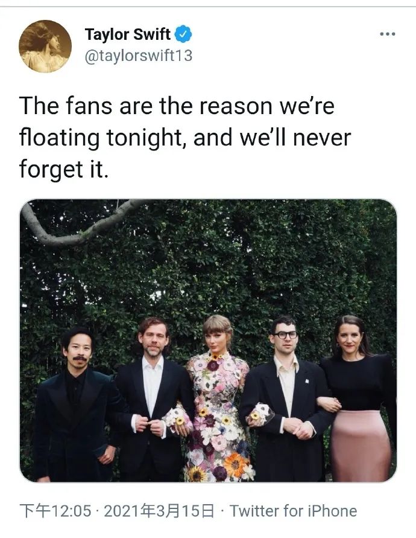Tap the orange flower on the dress hem
Viewport: 416px width, 538px height.
click(235, 465)
